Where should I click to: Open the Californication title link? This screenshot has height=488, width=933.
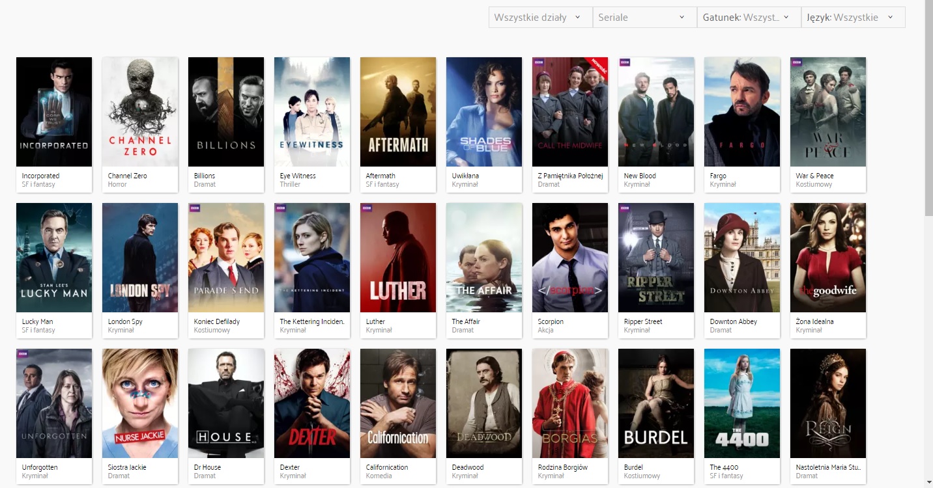387,467
